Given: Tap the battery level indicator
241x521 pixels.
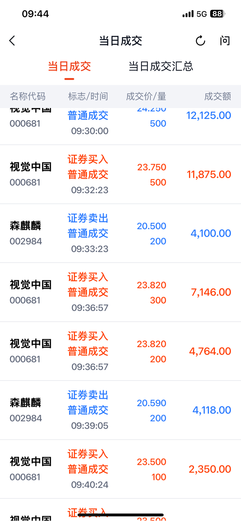Looking at the screenshot, I should pyautogui.click(x=217, y=14).
